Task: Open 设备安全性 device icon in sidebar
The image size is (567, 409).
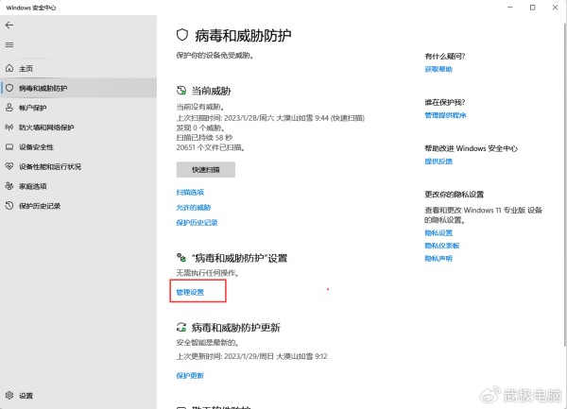Action: coord(9,147)
